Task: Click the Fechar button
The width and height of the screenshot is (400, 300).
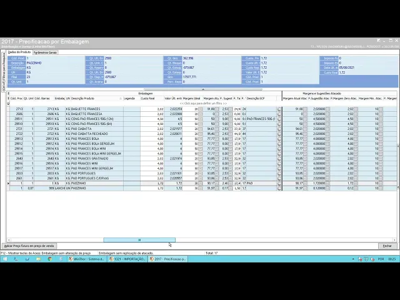Action: pos(387,246)
